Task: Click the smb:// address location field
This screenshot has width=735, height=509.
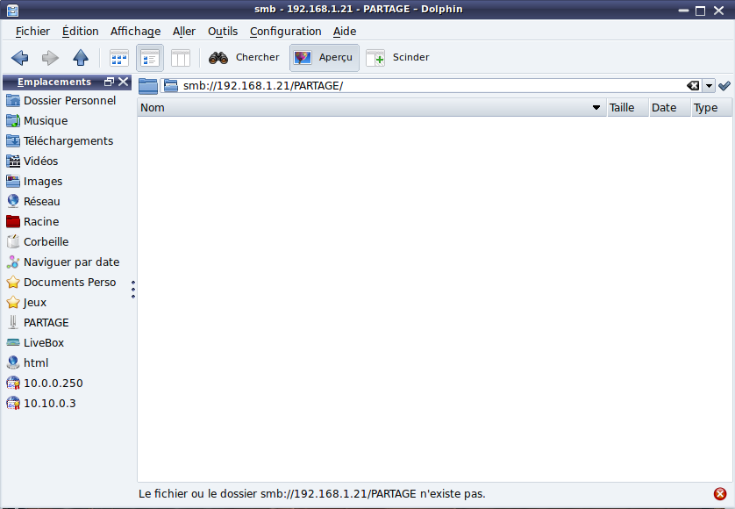Action: (x=432, y=86)
